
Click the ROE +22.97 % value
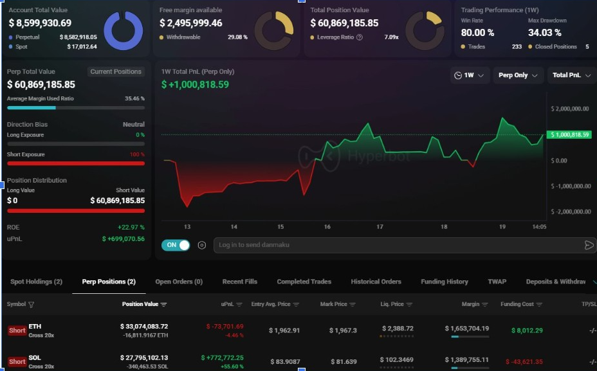131,227
